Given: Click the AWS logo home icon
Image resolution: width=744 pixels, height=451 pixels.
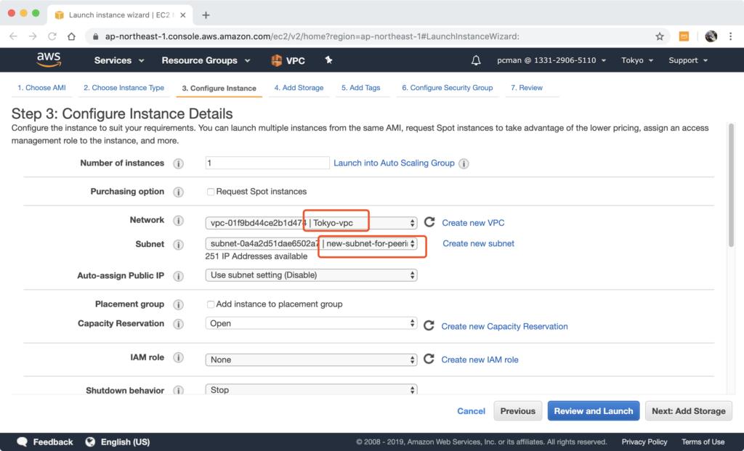Looking at the screenshot, I should (49, 60).
